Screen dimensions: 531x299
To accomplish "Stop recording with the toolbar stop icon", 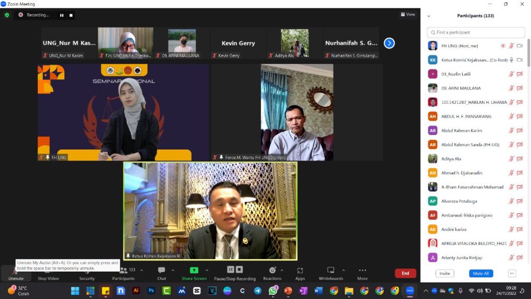I will coord(239,269).
